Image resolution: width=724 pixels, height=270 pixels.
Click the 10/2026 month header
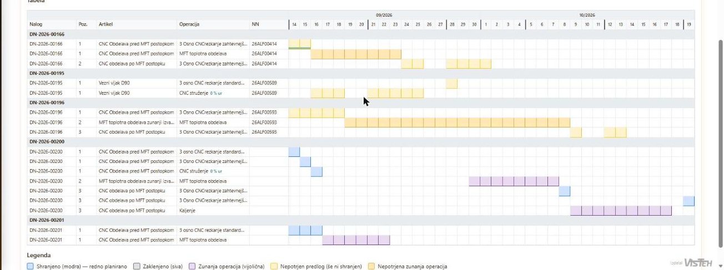point(587,15)
